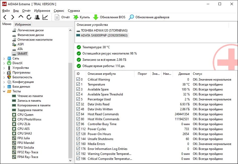Screen dimensions: 238x164
Task: Open Обновления драйверов from the toolbar
Action: point(149,17)
